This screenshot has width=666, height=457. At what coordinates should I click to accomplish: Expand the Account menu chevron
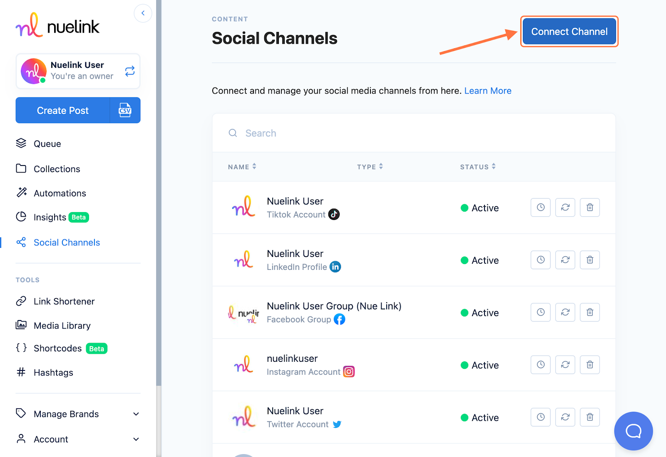[x=136, y=439]
